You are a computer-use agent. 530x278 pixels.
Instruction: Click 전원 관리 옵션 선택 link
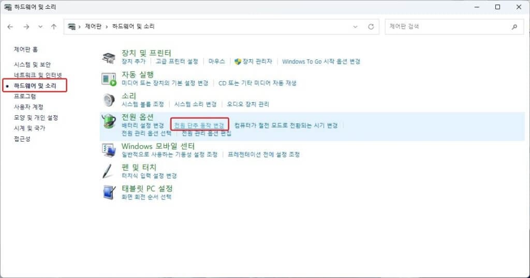click(x=146, y=133)
